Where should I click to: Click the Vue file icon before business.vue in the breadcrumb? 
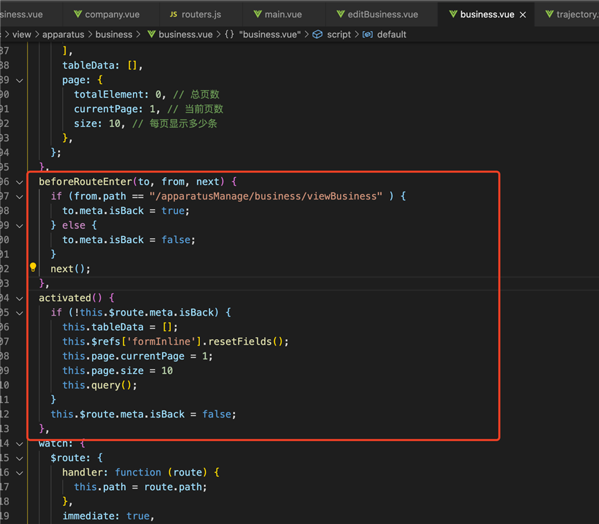(151, 35)
